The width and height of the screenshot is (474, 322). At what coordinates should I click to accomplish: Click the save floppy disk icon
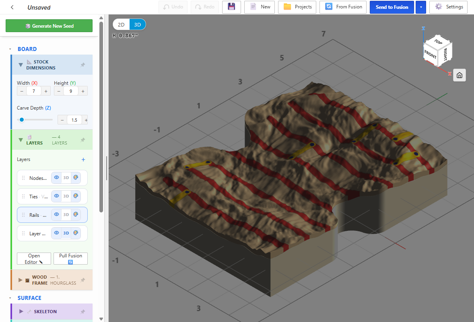[231, 7]
